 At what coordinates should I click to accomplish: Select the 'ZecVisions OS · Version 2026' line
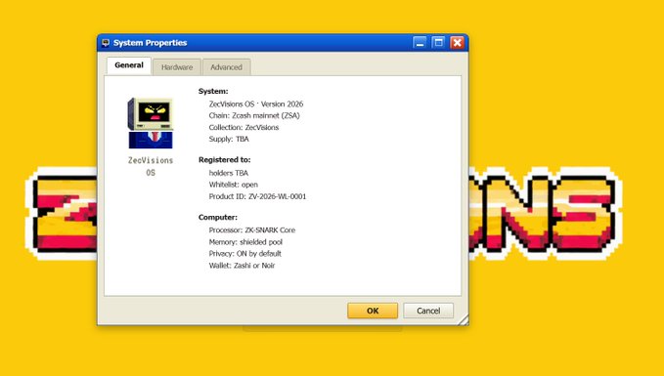click(x=256, y=104)
